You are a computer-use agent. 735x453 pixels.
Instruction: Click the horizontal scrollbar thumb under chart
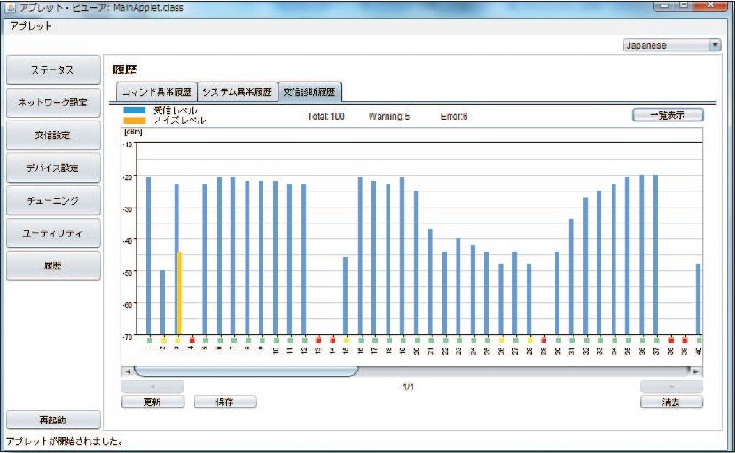[x=246, y=371]
